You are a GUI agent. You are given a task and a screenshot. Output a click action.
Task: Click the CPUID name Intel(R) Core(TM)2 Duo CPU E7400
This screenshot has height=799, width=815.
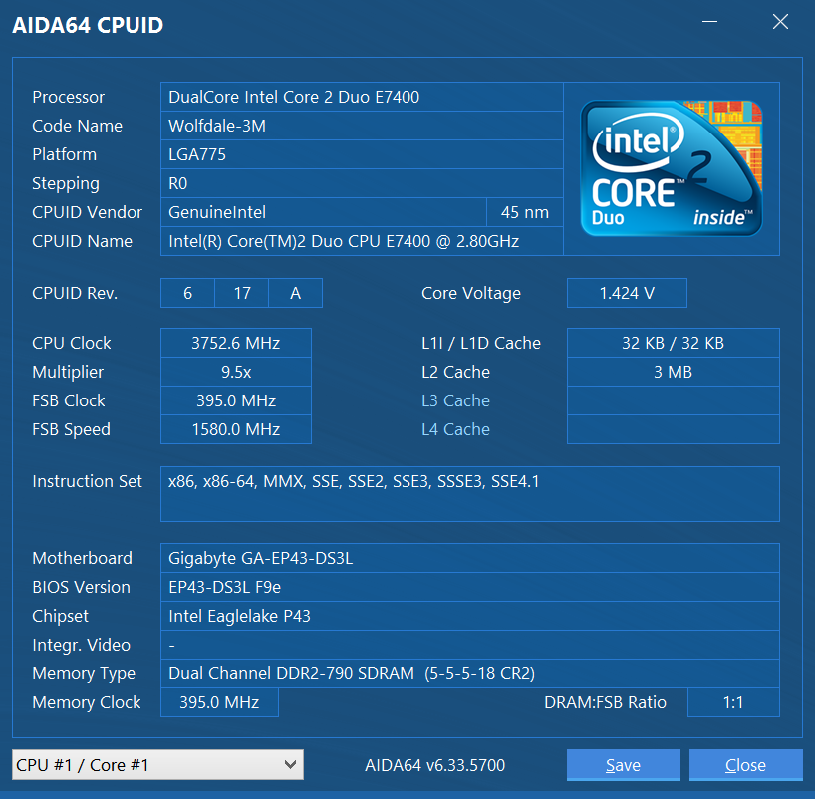click(362, 241)
